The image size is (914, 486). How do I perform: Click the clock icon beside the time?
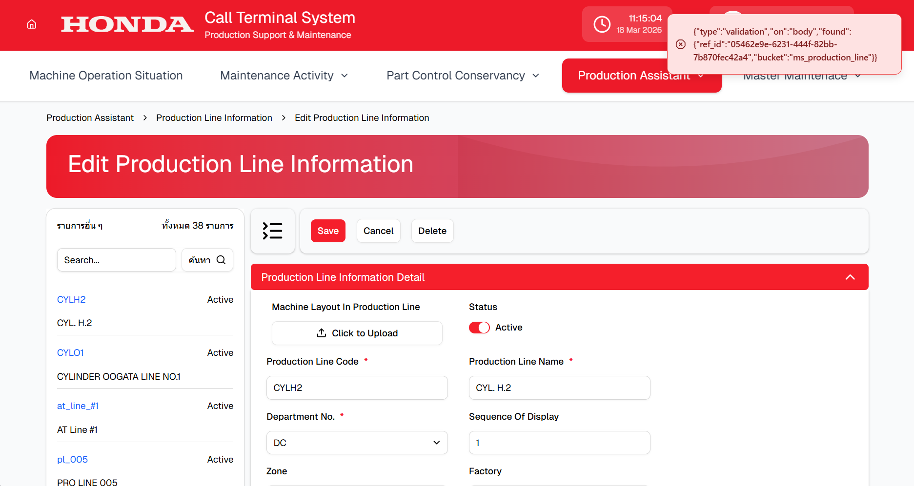[602, 24]
